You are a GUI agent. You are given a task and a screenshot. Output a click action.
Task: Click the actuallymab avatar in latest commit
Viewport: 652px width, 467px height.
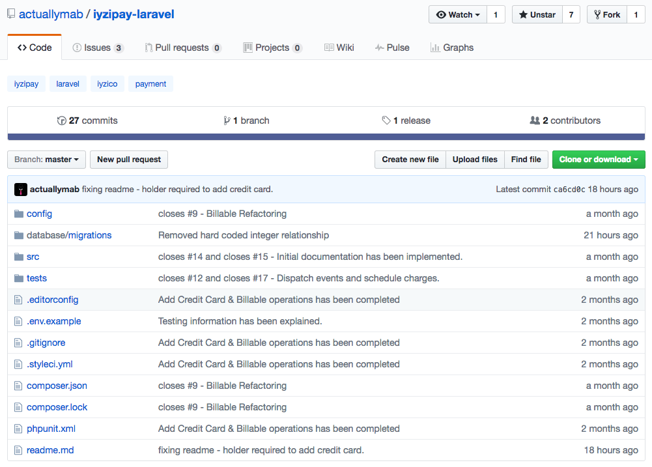click(21, 190)
